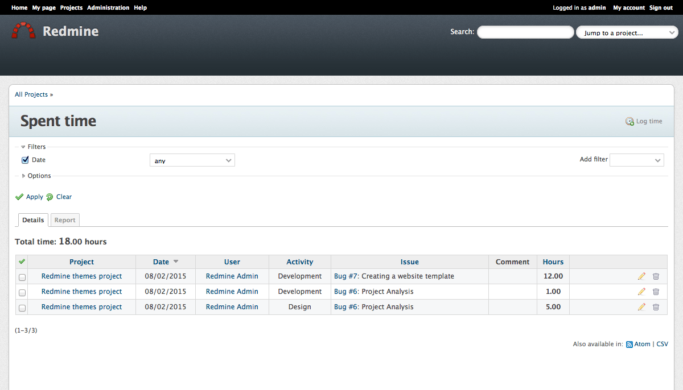Click the green Apply checkmark icon
This screenshot has width=683, height=390.
tap(19, 197)
